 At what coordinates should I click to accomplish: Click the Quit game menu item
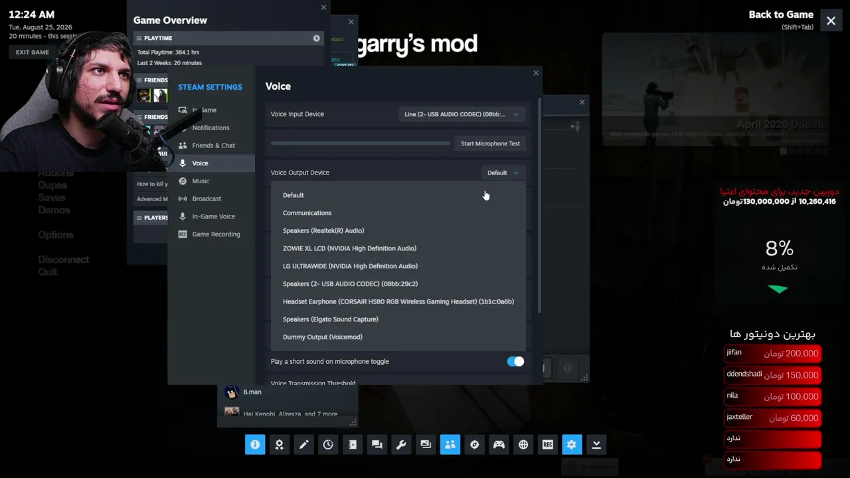48,272
